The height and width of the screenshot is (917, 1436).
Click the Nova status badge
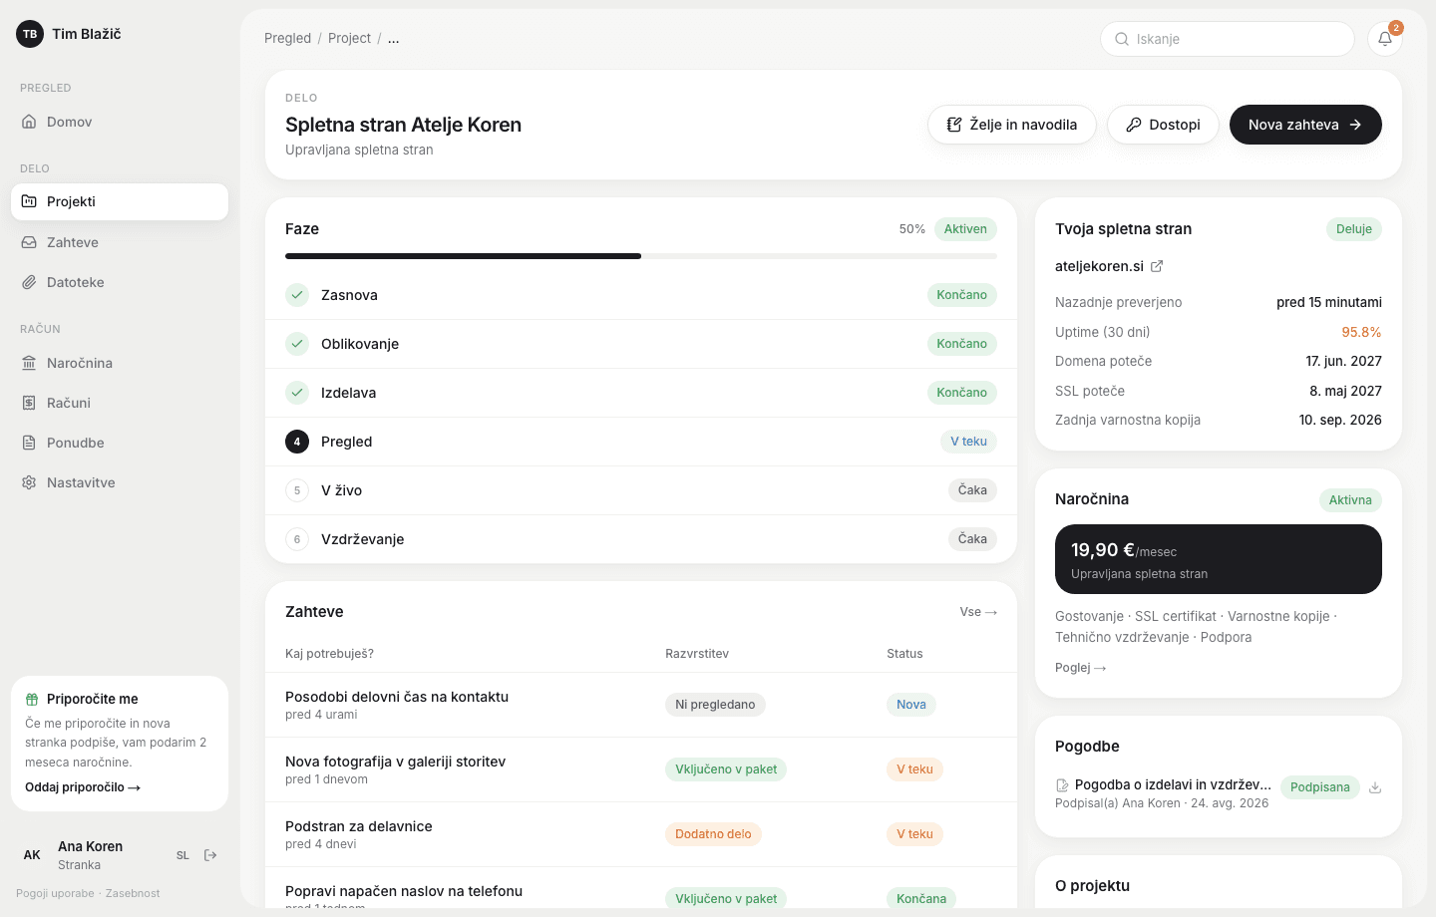tap(911, 705)
